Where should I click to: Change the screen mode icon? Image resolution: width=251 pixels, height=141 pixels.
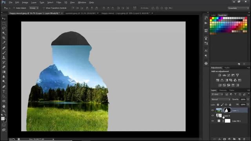pyautogui.click(x=4, y=130)
